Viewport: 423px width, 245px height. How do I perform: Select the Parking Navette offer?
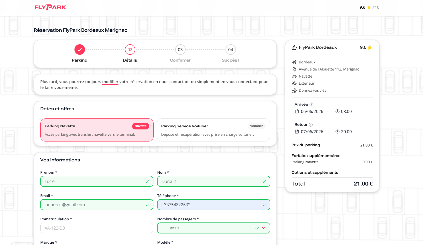97,130
